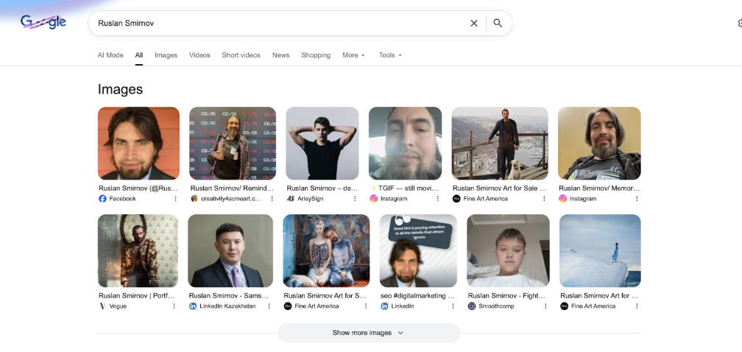Image resolution: width=742 pixels, height=352 pixels.
Task: Click the Vogue source favicon
Action: coord(102,306)
